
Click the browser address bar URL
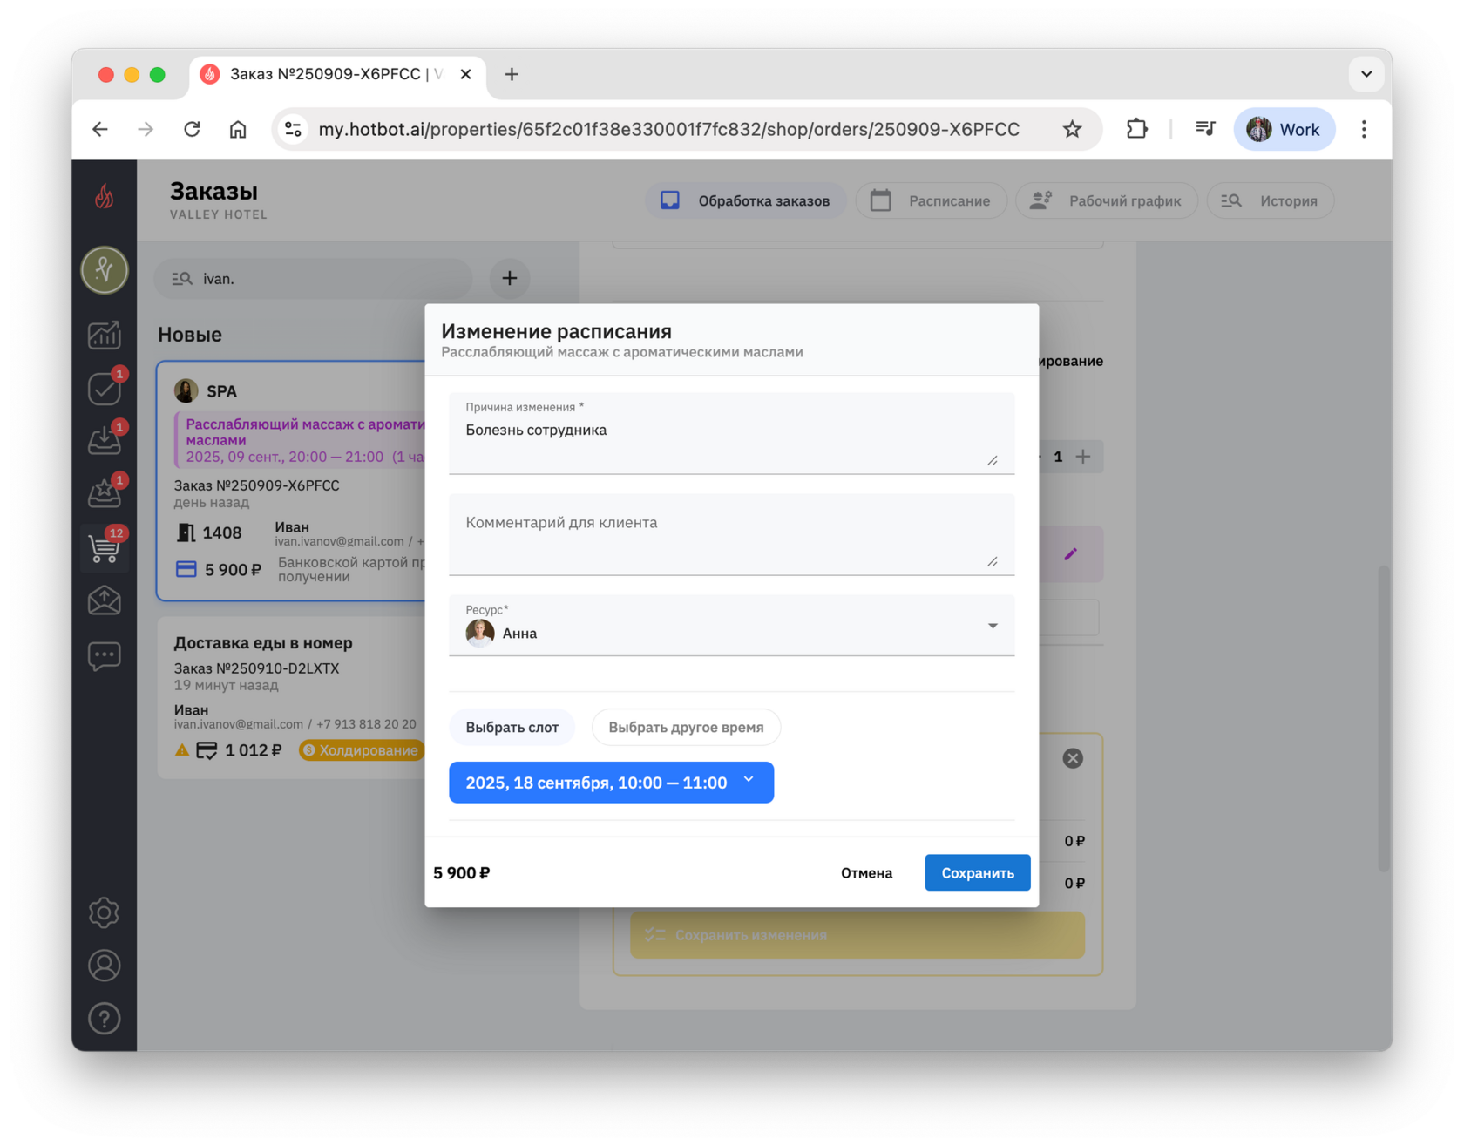pos(668,130)
